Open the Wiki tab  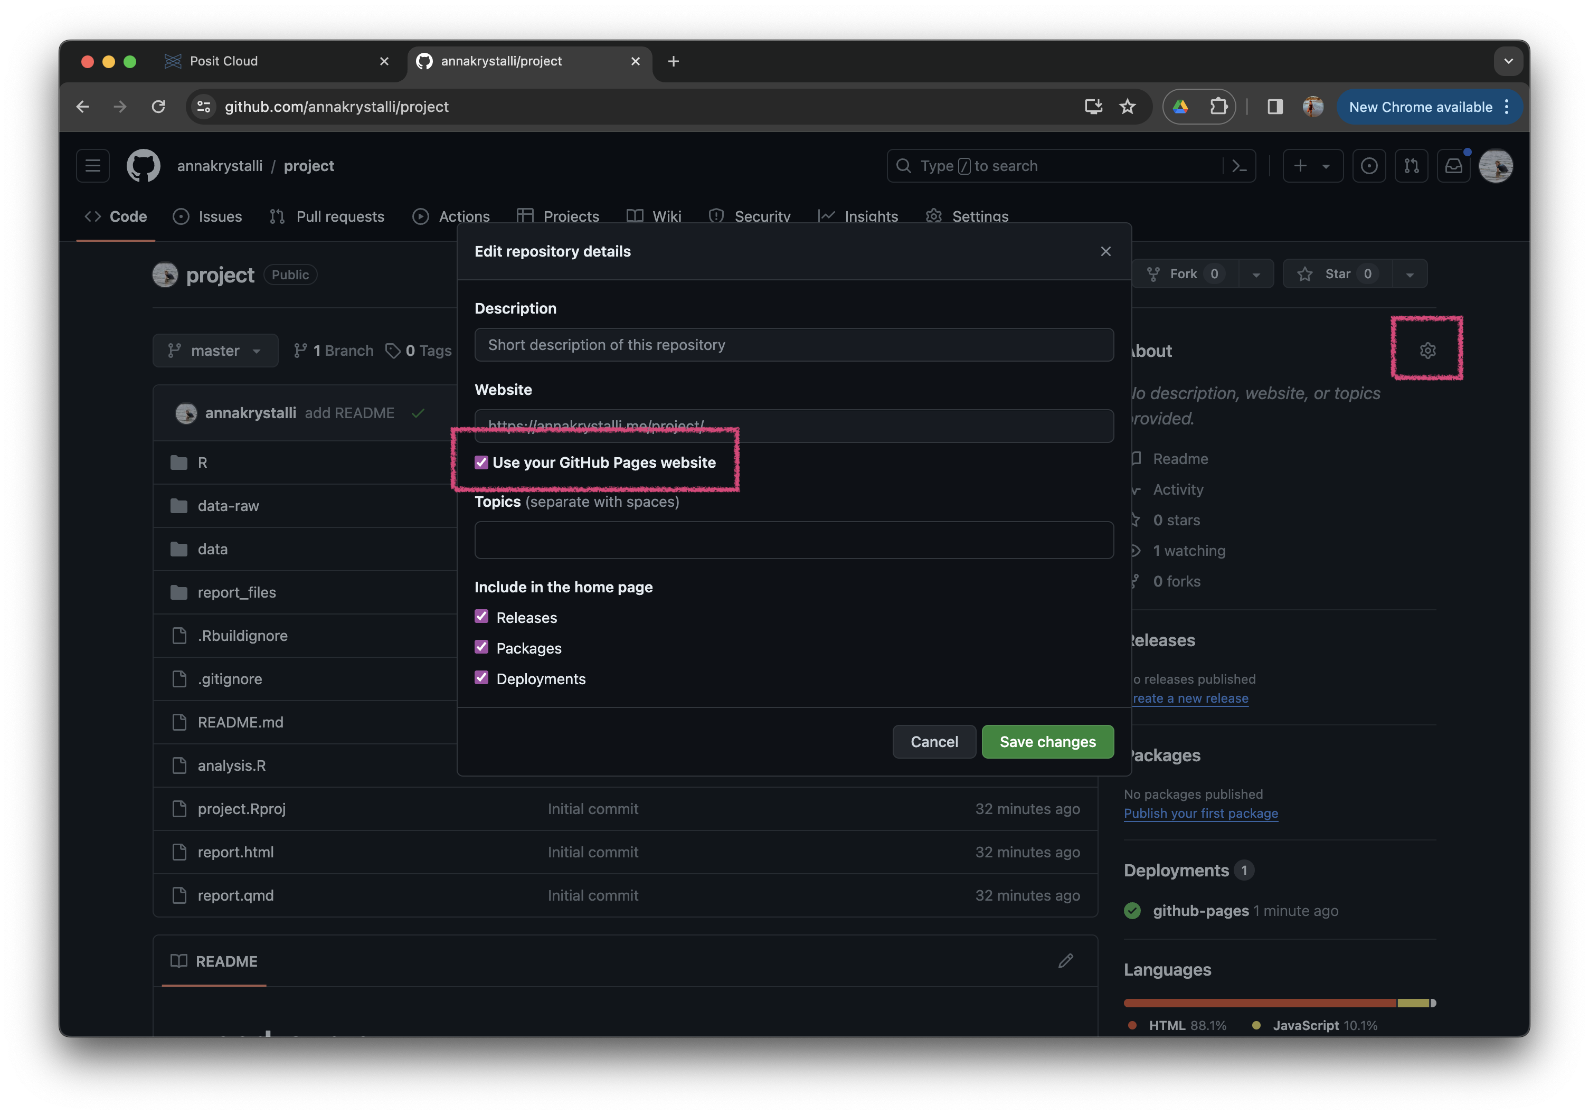[654, 216]
